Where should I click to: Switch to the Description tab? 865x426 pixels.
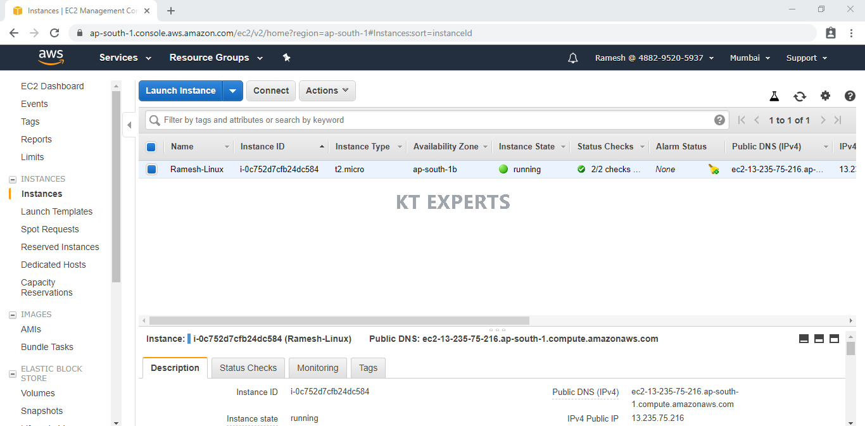pos(175,368)
